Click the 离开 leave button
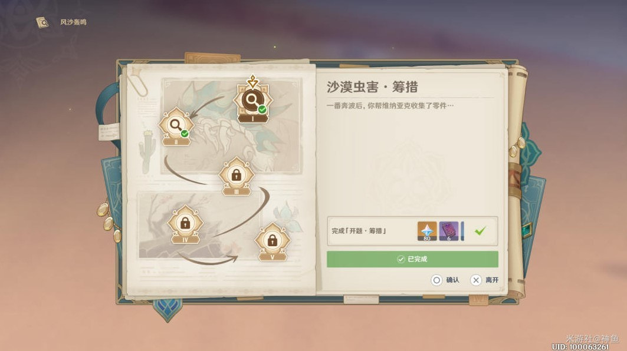 click(484, 280)
